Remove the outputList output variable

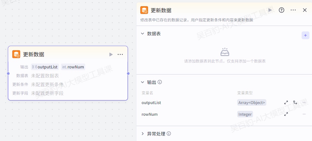[304, 102]
